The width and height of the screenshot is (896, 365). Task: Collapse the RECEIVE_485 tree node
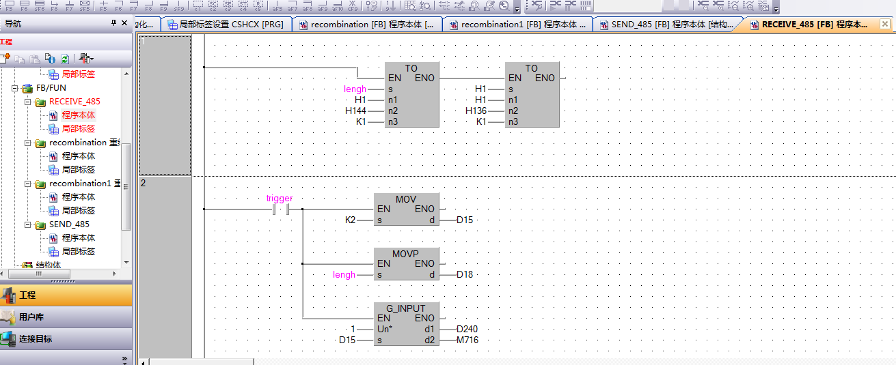[27, 102]
